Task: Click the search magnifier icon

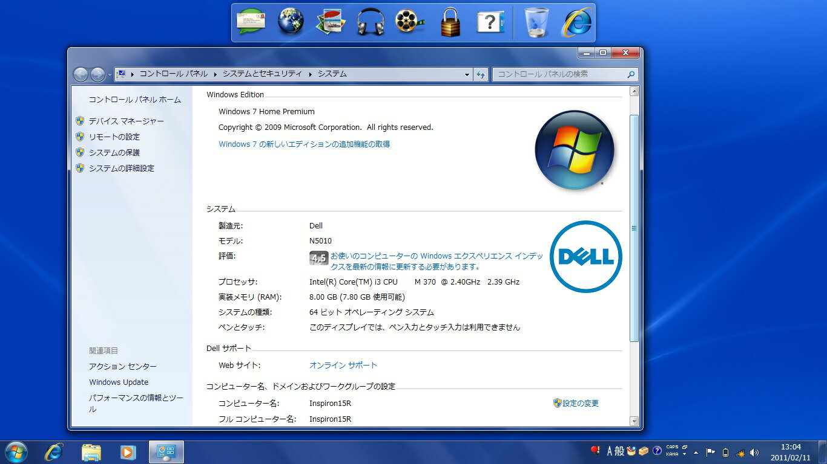Action: 631,74
